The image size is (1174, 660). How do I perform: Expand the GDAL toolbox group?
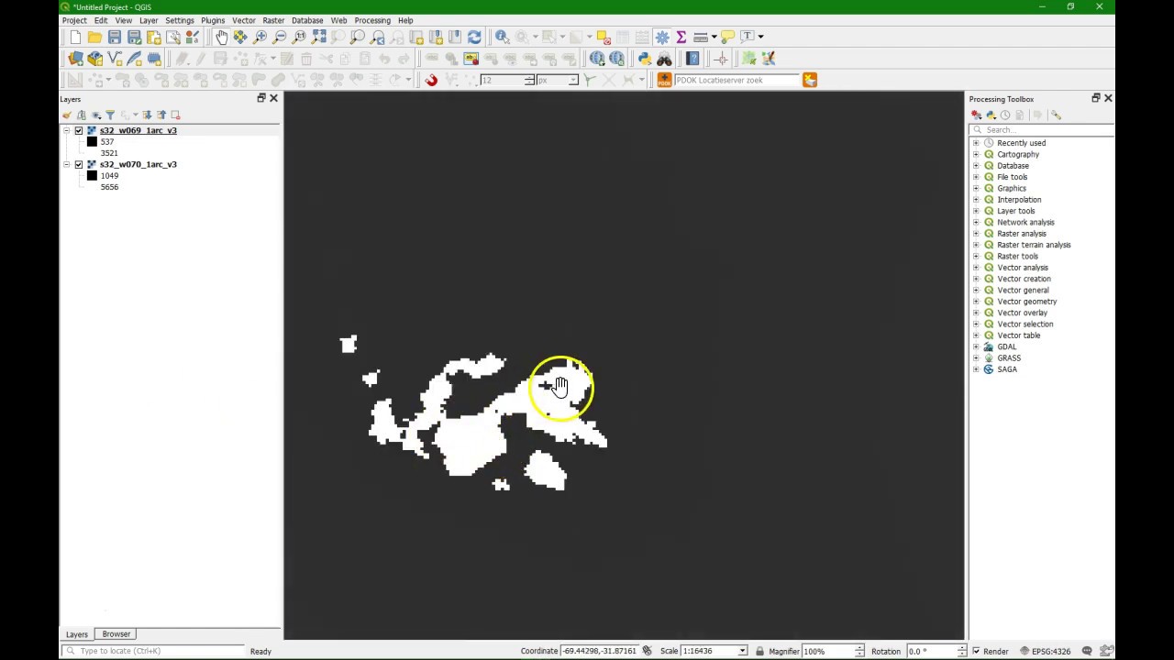(x=976, y=346)
